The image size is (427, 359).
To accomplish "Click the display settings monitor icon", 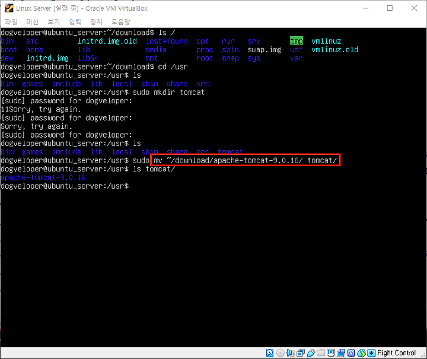I will tap(331, 353).
